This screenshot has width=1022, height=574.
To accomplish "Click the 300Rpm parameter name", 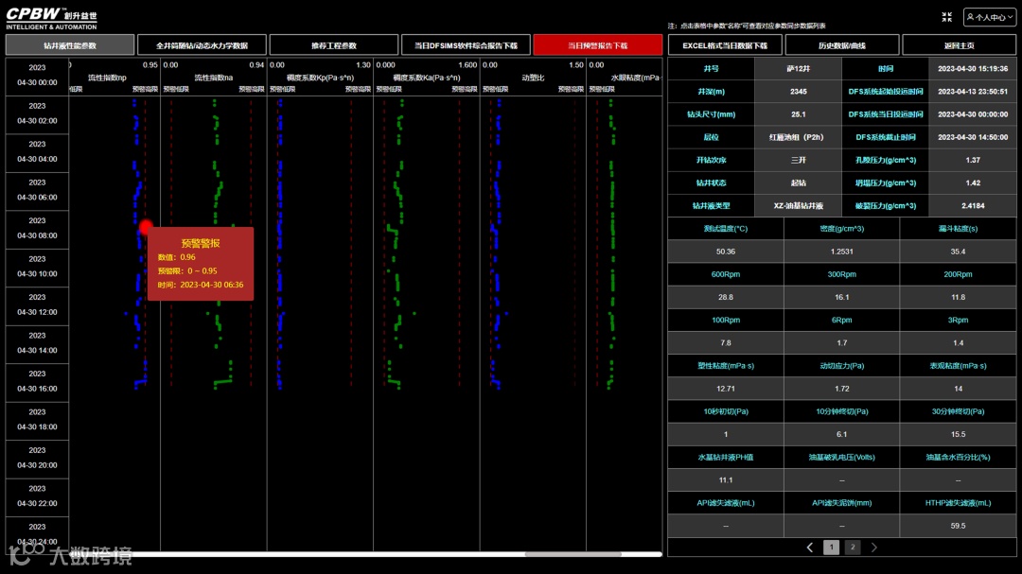I will coord(842,274).
